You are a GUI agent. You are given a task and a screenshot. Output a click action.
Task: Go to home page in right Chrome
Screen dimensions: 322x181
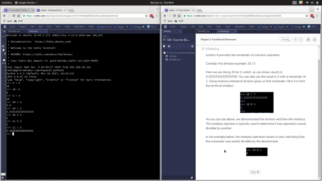point(179,16)
